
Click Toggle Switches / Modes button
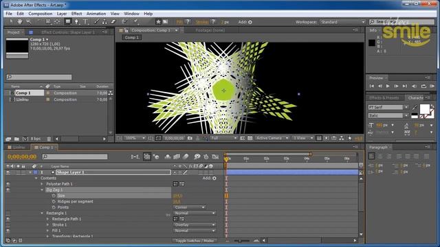(195, 241)
